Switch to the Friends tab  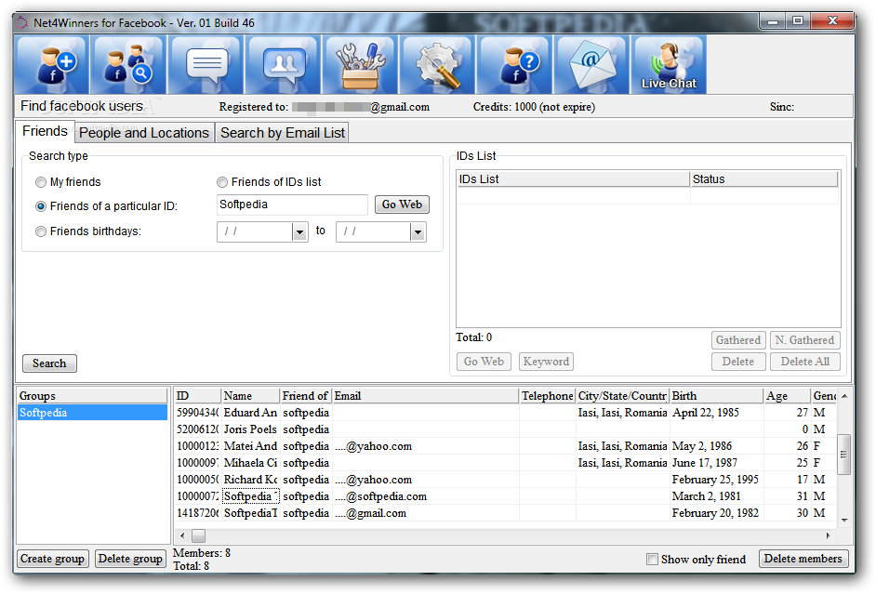pyautogui.click(x=45, y=131)
